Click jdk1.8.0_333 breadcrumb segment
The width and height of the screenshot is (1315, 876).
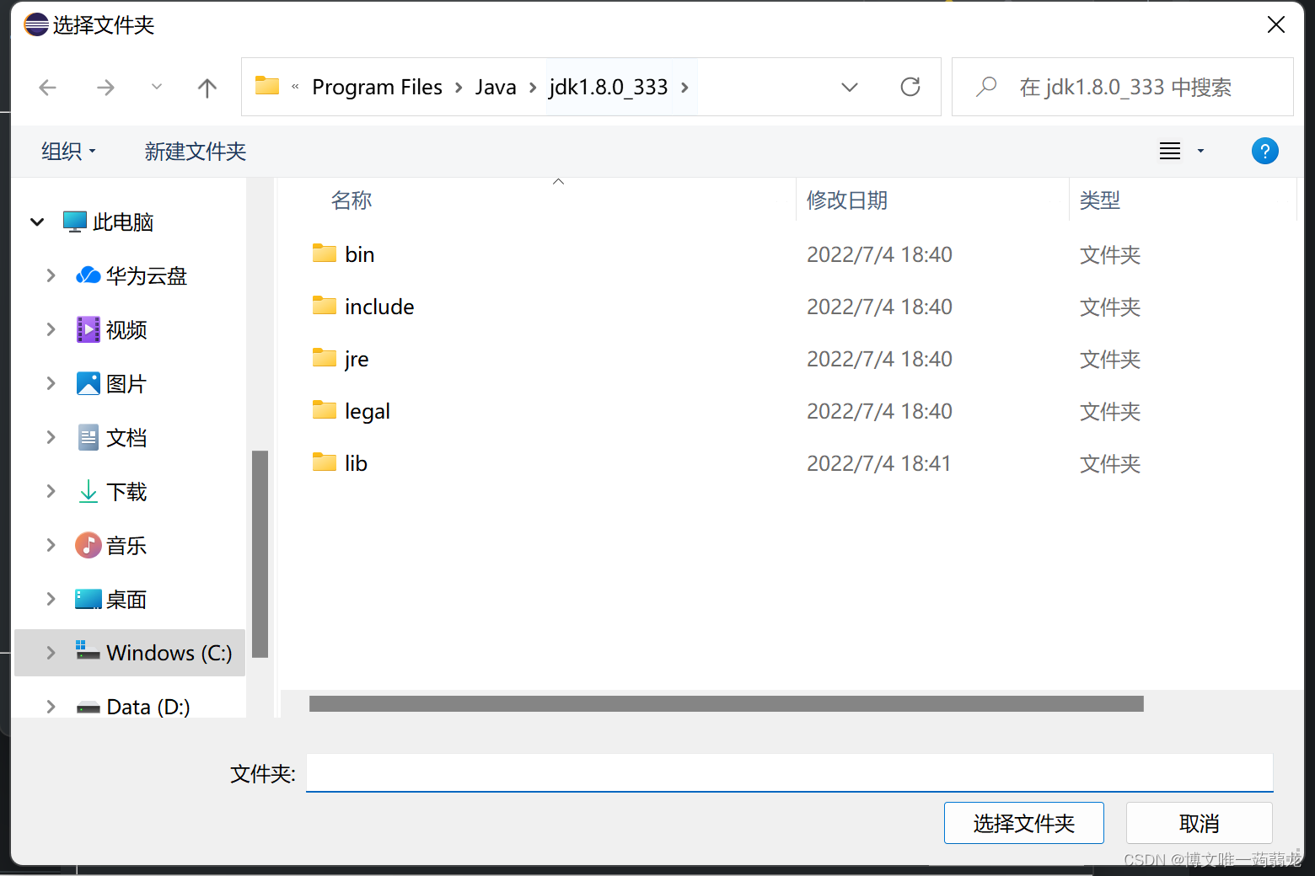click(609, 88)
